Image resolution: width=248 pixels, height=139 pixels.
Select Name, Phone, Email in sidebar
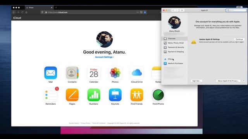pyautogui.click(x=175, y=43)
